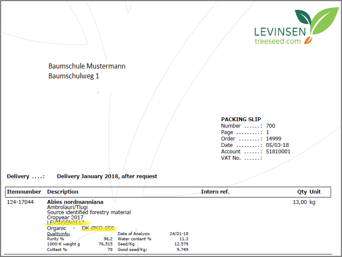Select the weight value 76,515
The height and width of the screenshot is (257, 342).
(x=106, y=244)
